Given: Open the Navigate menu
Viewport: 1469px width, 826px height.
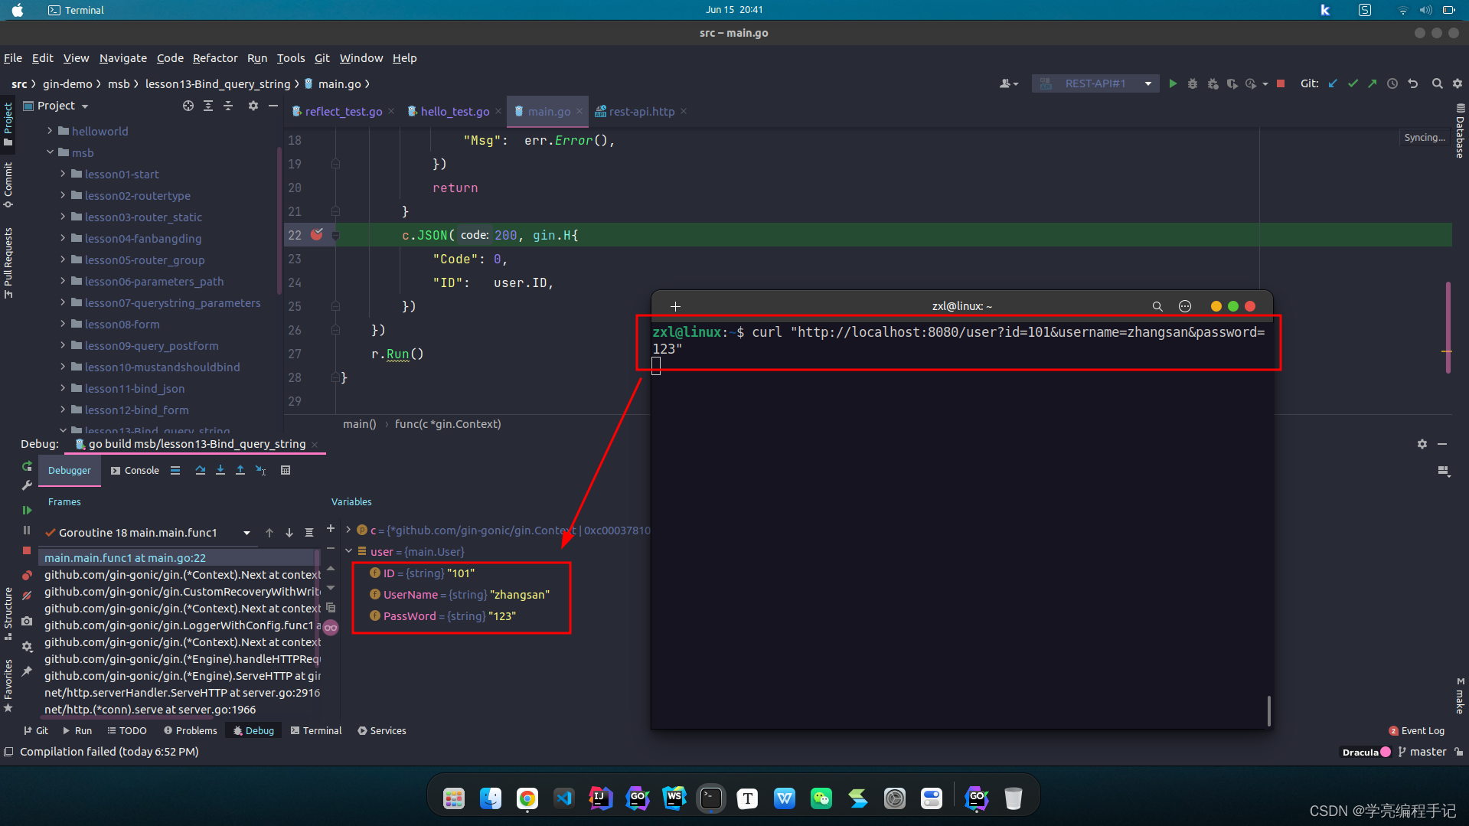Looking at the screenshot, I should coord(123,58).
